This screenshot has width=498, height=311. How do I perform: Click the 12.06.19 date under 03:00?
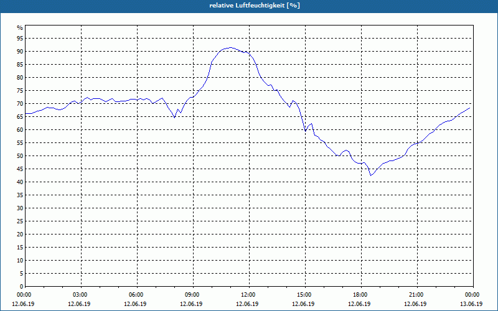click(79, 304)
